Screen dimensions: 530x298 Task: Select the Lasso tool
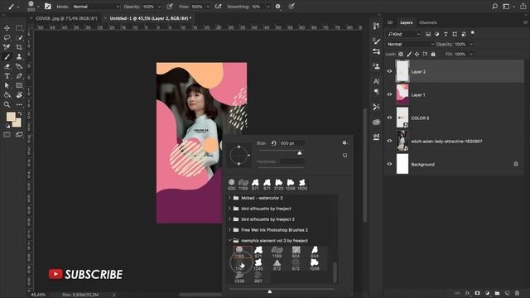(x=7, y=37)
